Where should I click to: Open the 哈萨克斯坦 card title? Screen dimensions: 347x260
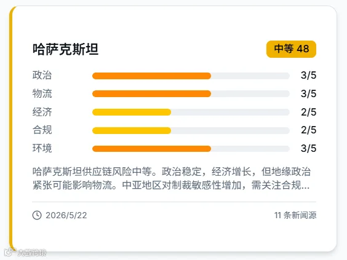tap(65, 49)
